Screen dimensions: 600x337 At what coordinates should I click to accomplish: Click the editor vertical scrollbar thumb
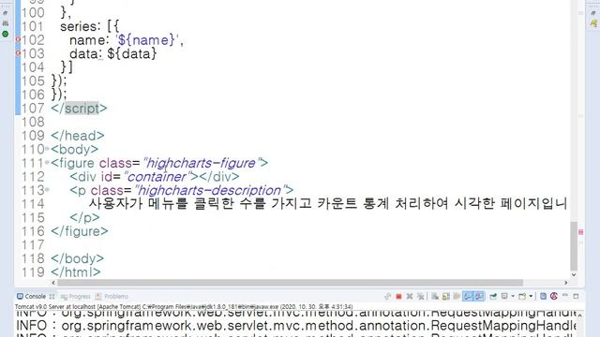574,245
